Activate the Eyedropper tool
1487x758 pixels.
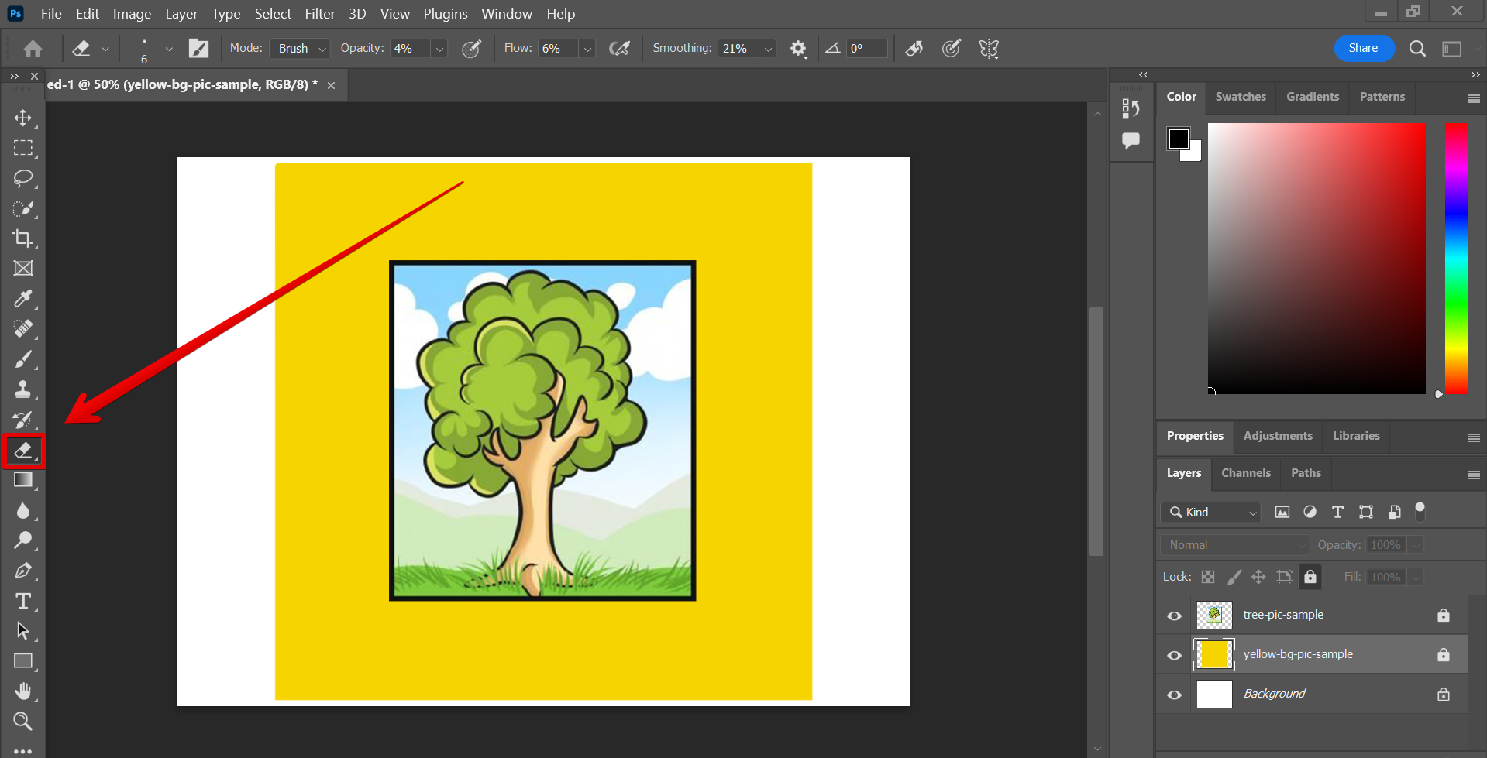(x=23, y=299)
